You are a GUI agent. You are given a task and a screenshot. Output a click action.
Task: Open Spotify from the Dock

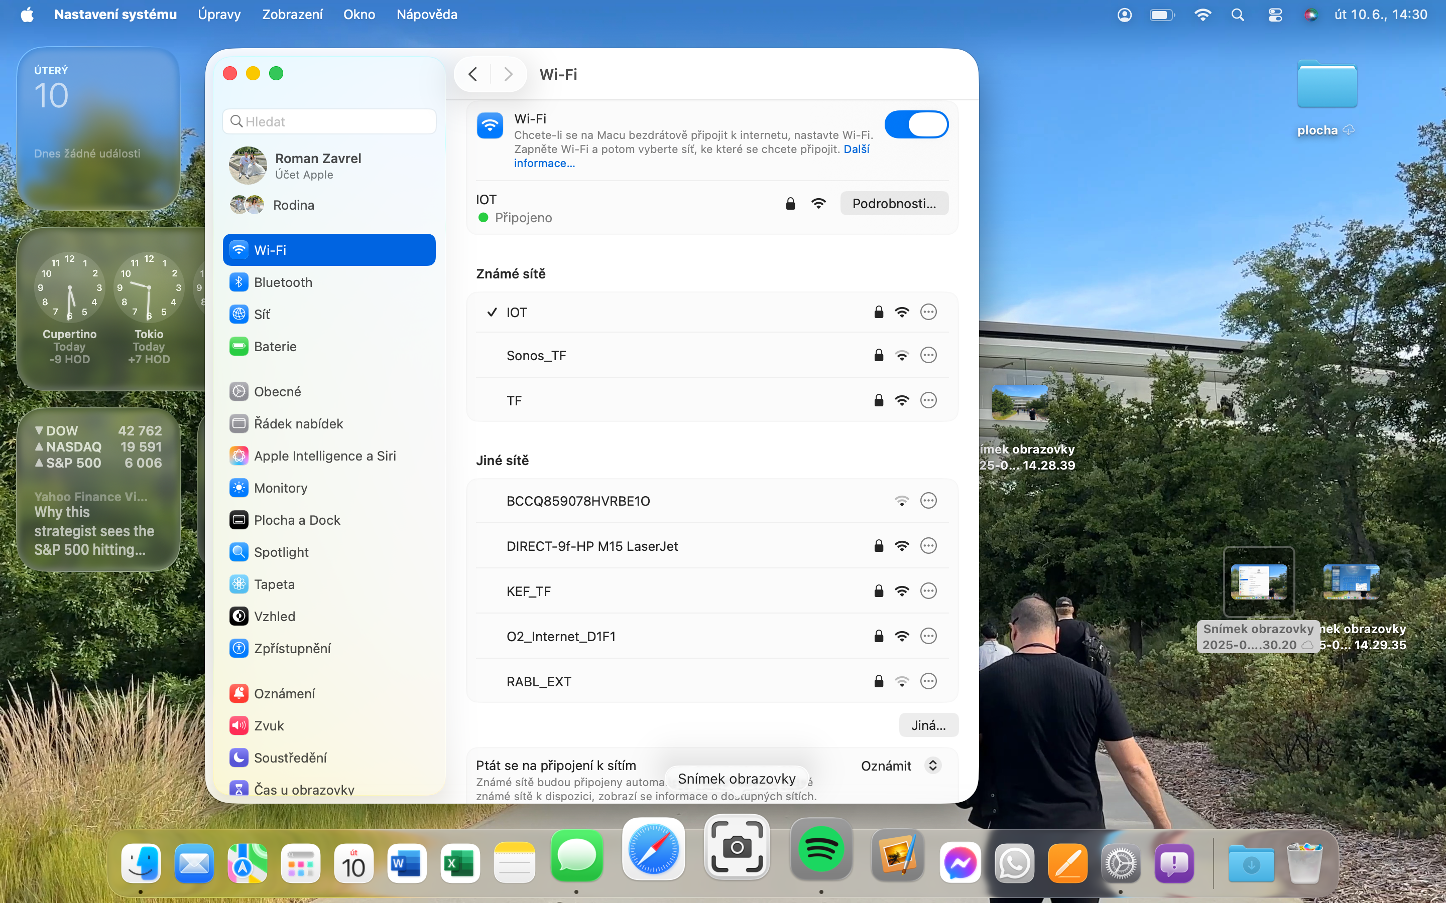[x=820, y=850]
